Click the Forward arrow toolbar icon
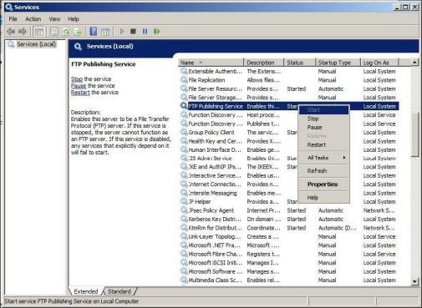The height and width of the screenshot is (308, 422). 23,32
